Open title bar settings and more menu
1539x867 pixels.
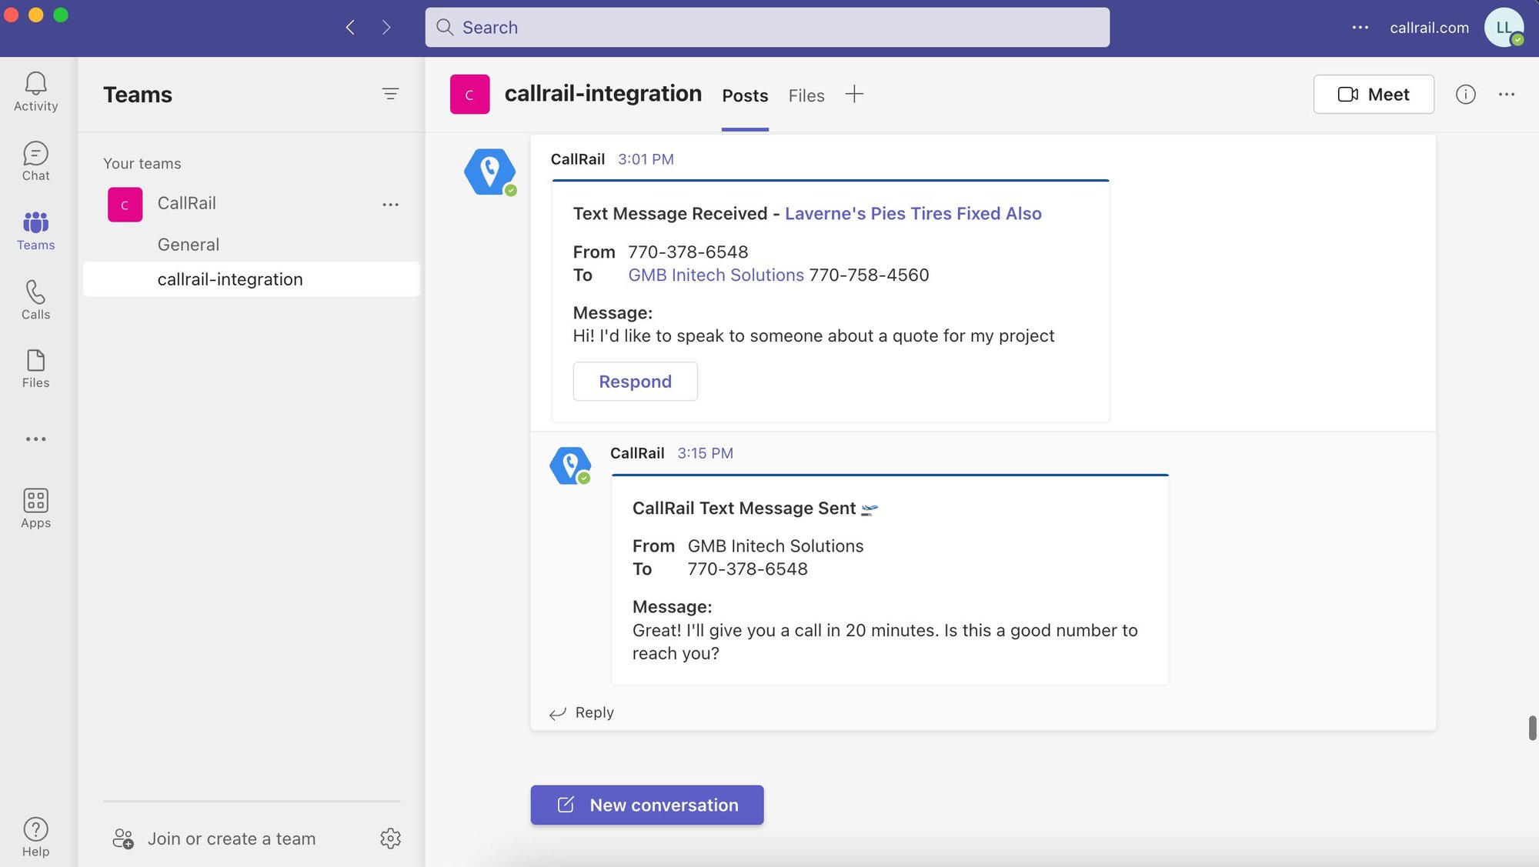point(1360,28)
